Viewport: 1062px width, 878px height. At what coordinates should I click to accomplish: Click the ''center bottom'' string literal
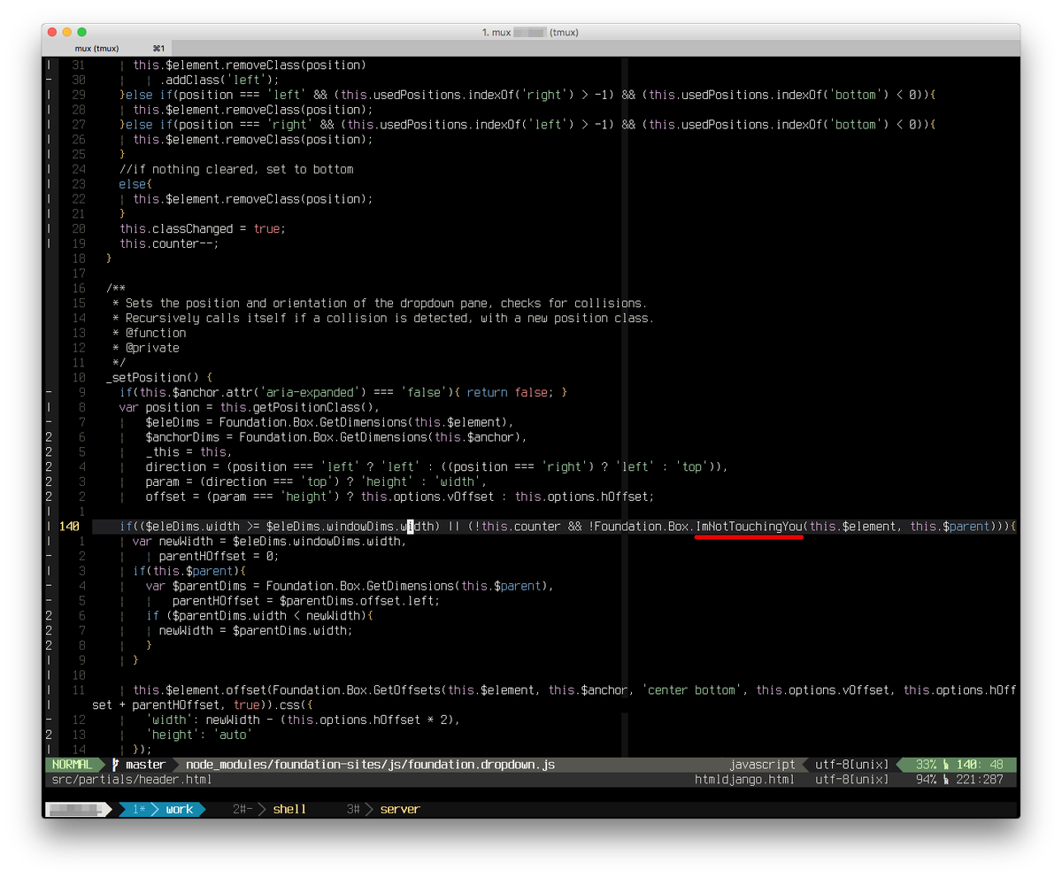click(694, 690)
